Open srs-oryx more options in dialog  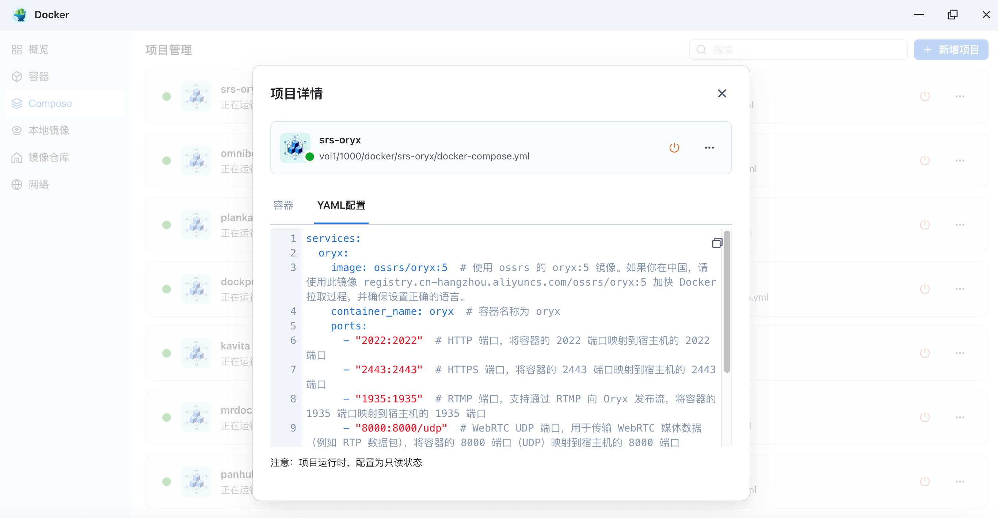tap(709, 148)
